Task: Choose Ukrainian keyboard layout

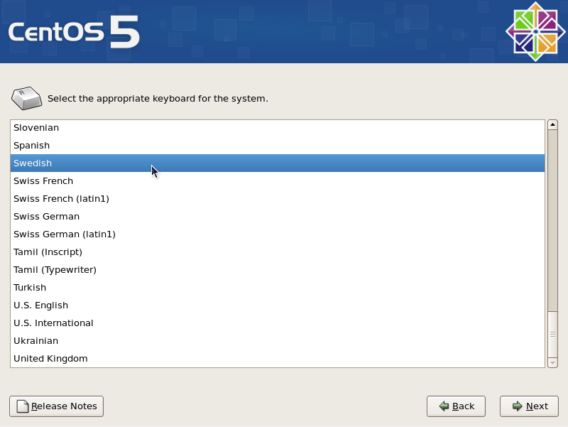Action: pyautogui.click(x=278, y=341)
